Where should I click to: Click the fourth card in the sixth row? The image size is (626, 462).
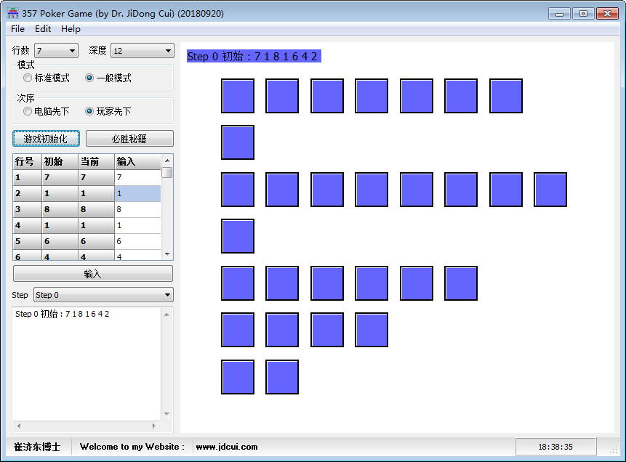click(x=372, y=330)
